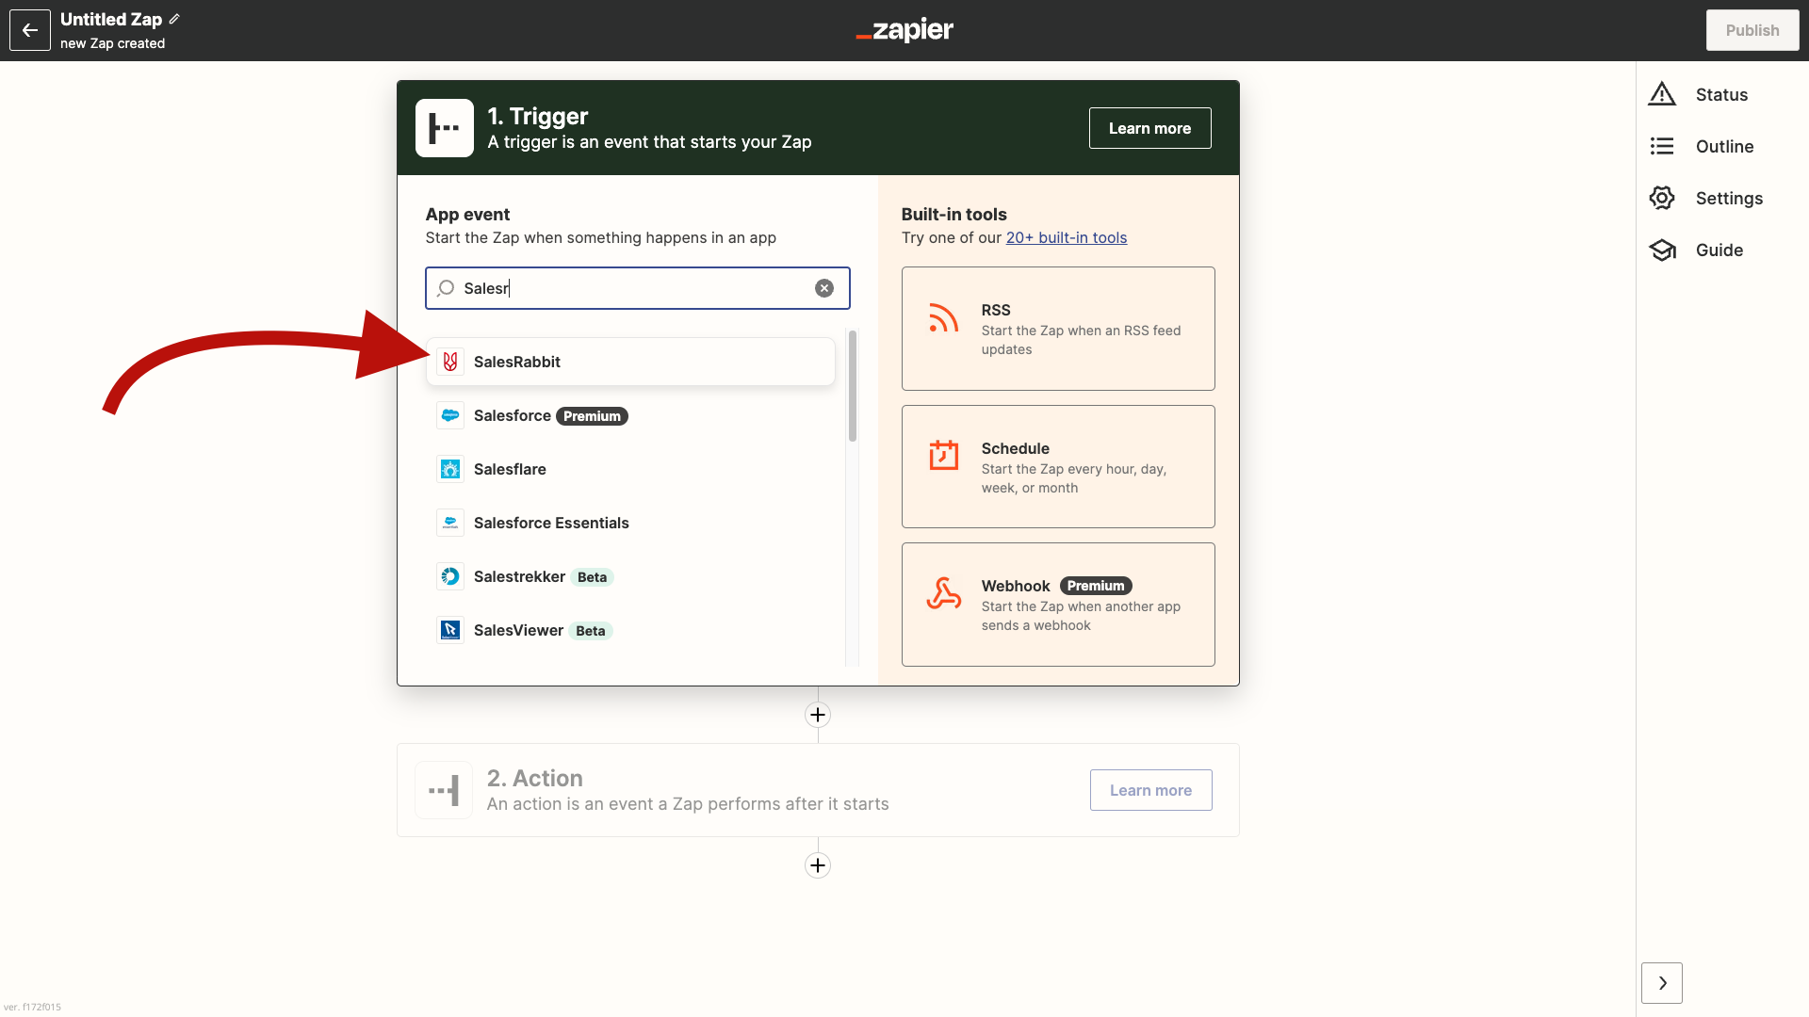The width and height of the screenshot is (1809, 1017).
Task: Click Learn more in Action step
Action: 1150,790
